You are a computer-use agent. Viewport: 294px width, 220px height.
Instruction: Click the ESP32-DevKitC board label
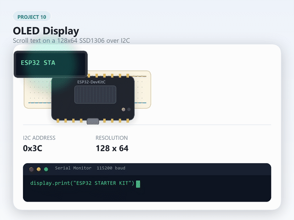91,82
